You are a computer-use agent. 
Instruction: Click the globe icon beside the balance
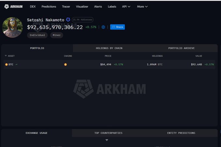[103, 27]
